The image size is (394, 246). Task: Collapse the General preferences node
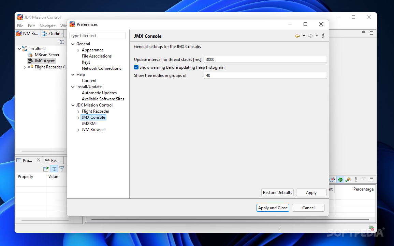(x=73, y=44)
